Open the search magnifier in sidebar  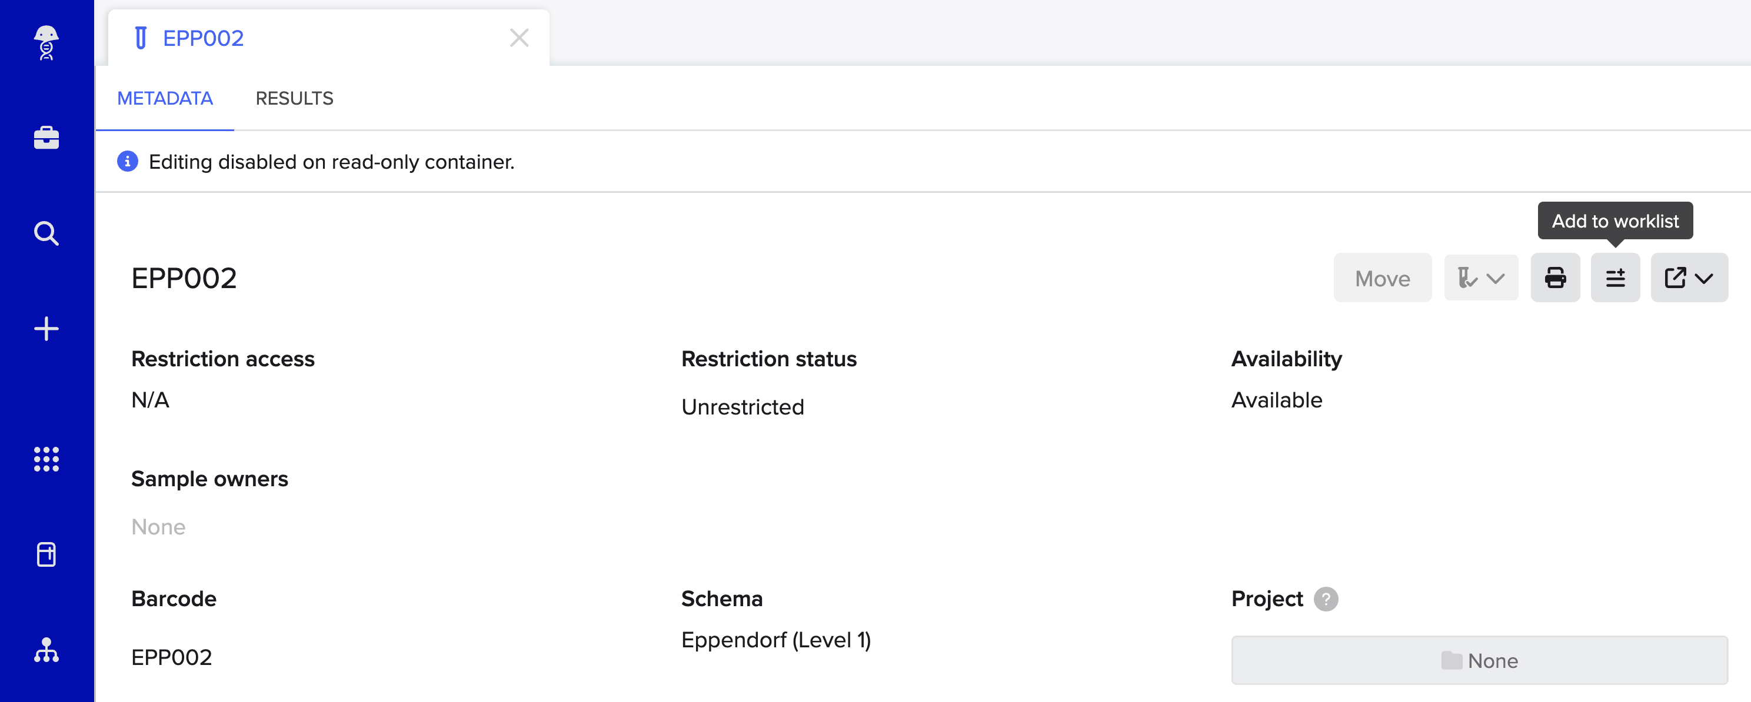tap(46, 233)
